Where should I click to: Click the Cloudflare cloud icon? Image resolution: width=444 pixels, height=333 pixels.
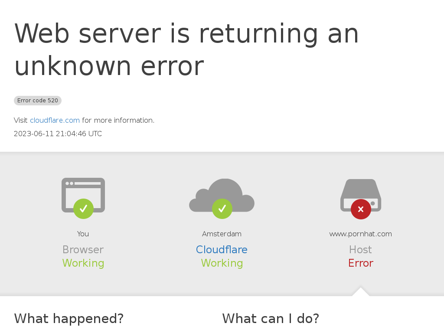point(222,195)
